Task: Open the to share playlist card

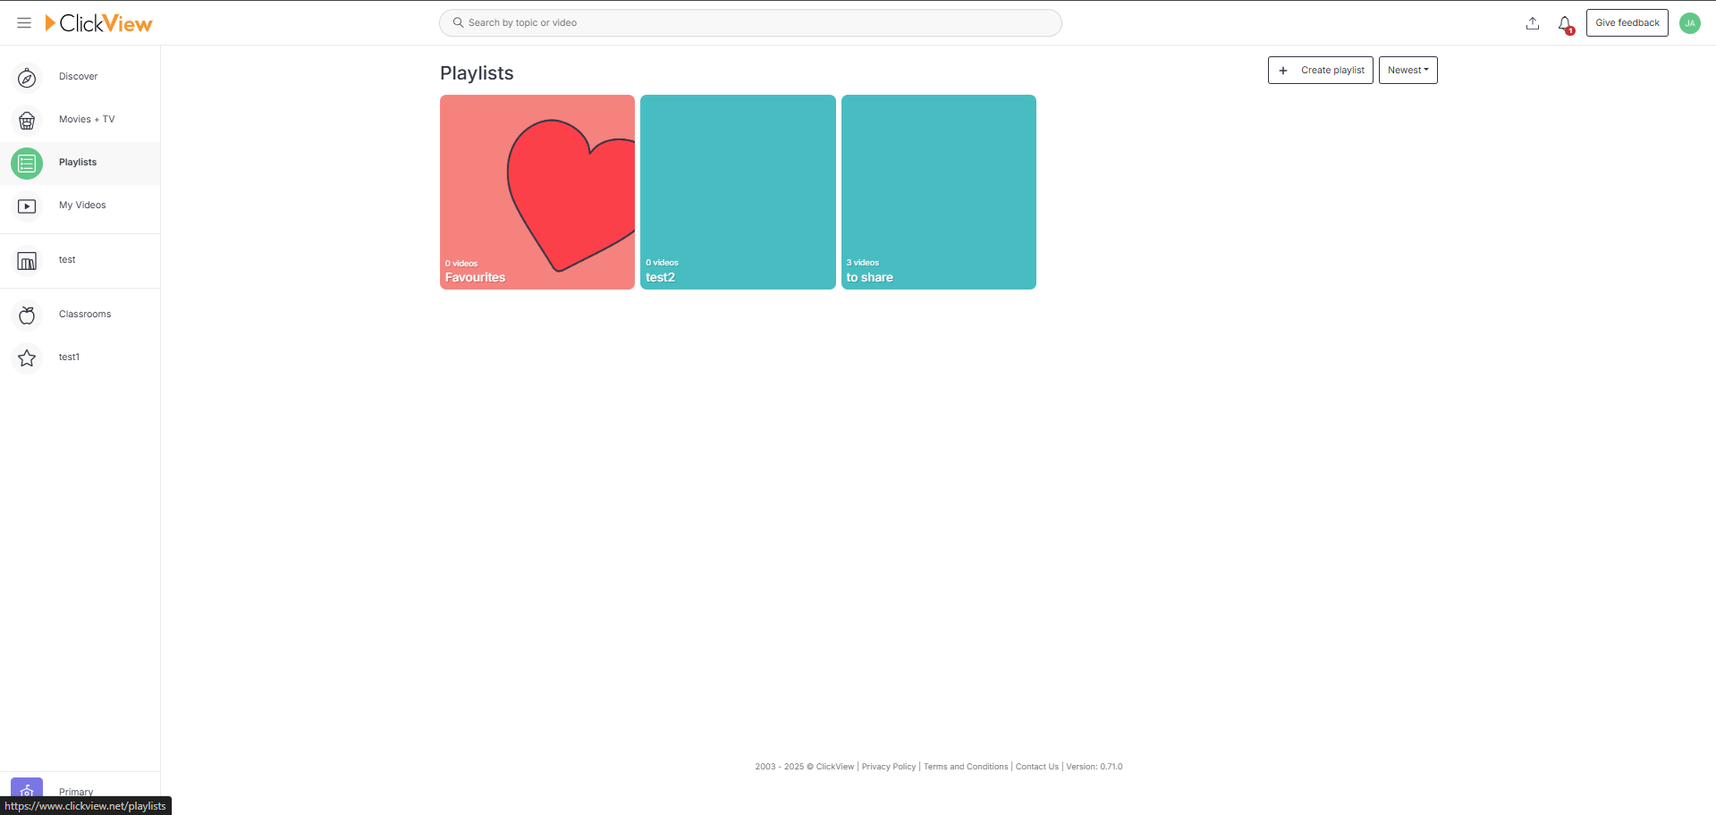Action: point(939,192)
